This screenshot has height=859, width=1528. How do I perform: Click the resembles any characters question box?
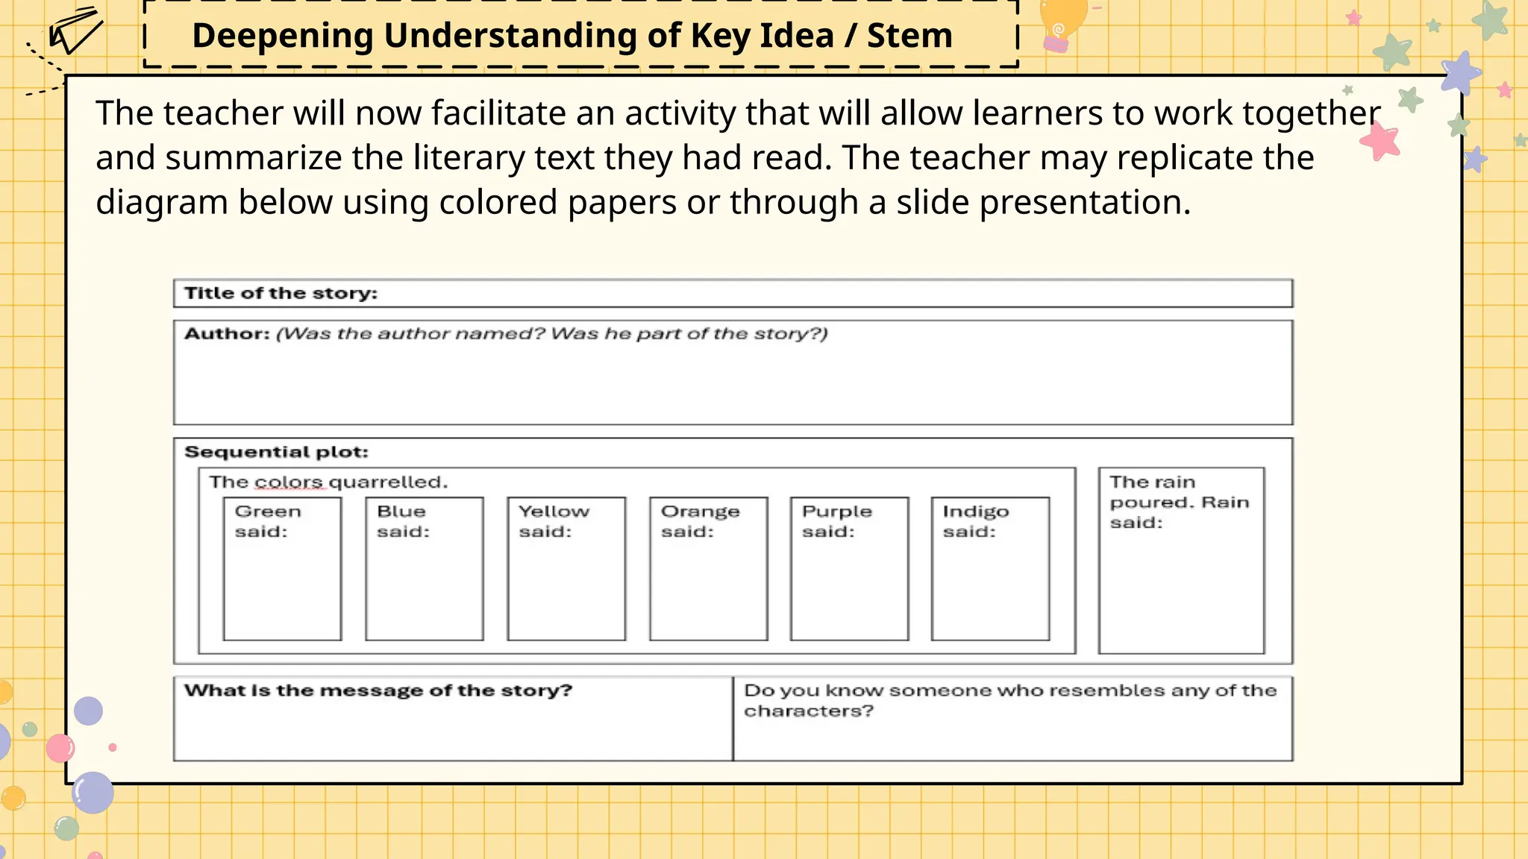1012,719
